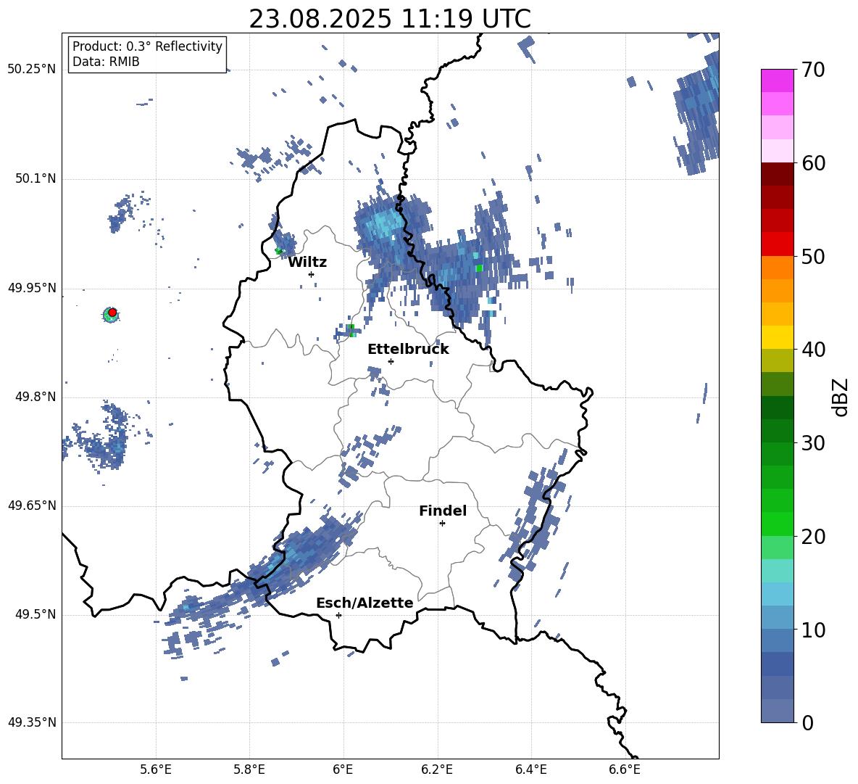Click the 50.1°N latitude label

(x=36, y=178)
